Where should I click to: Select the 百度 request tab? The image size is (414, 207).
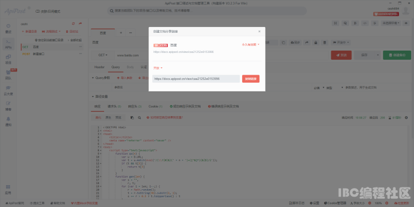pos(103,33)
